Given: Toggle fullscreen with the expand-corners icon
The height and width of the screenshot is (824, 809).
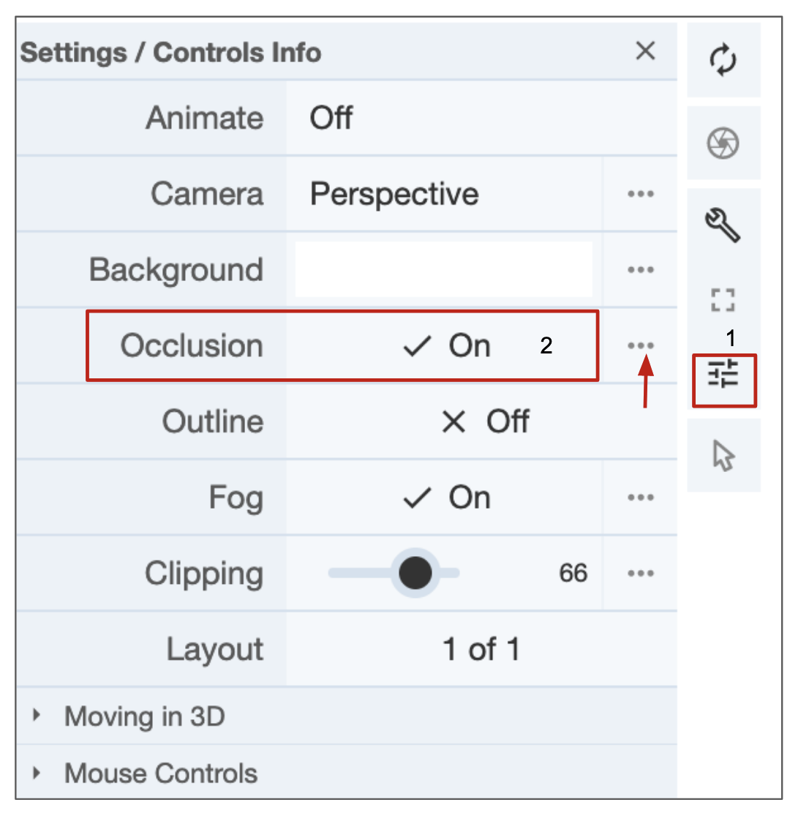Looking at the screenshot, I should pyautogui.click(x=723, y=300).
